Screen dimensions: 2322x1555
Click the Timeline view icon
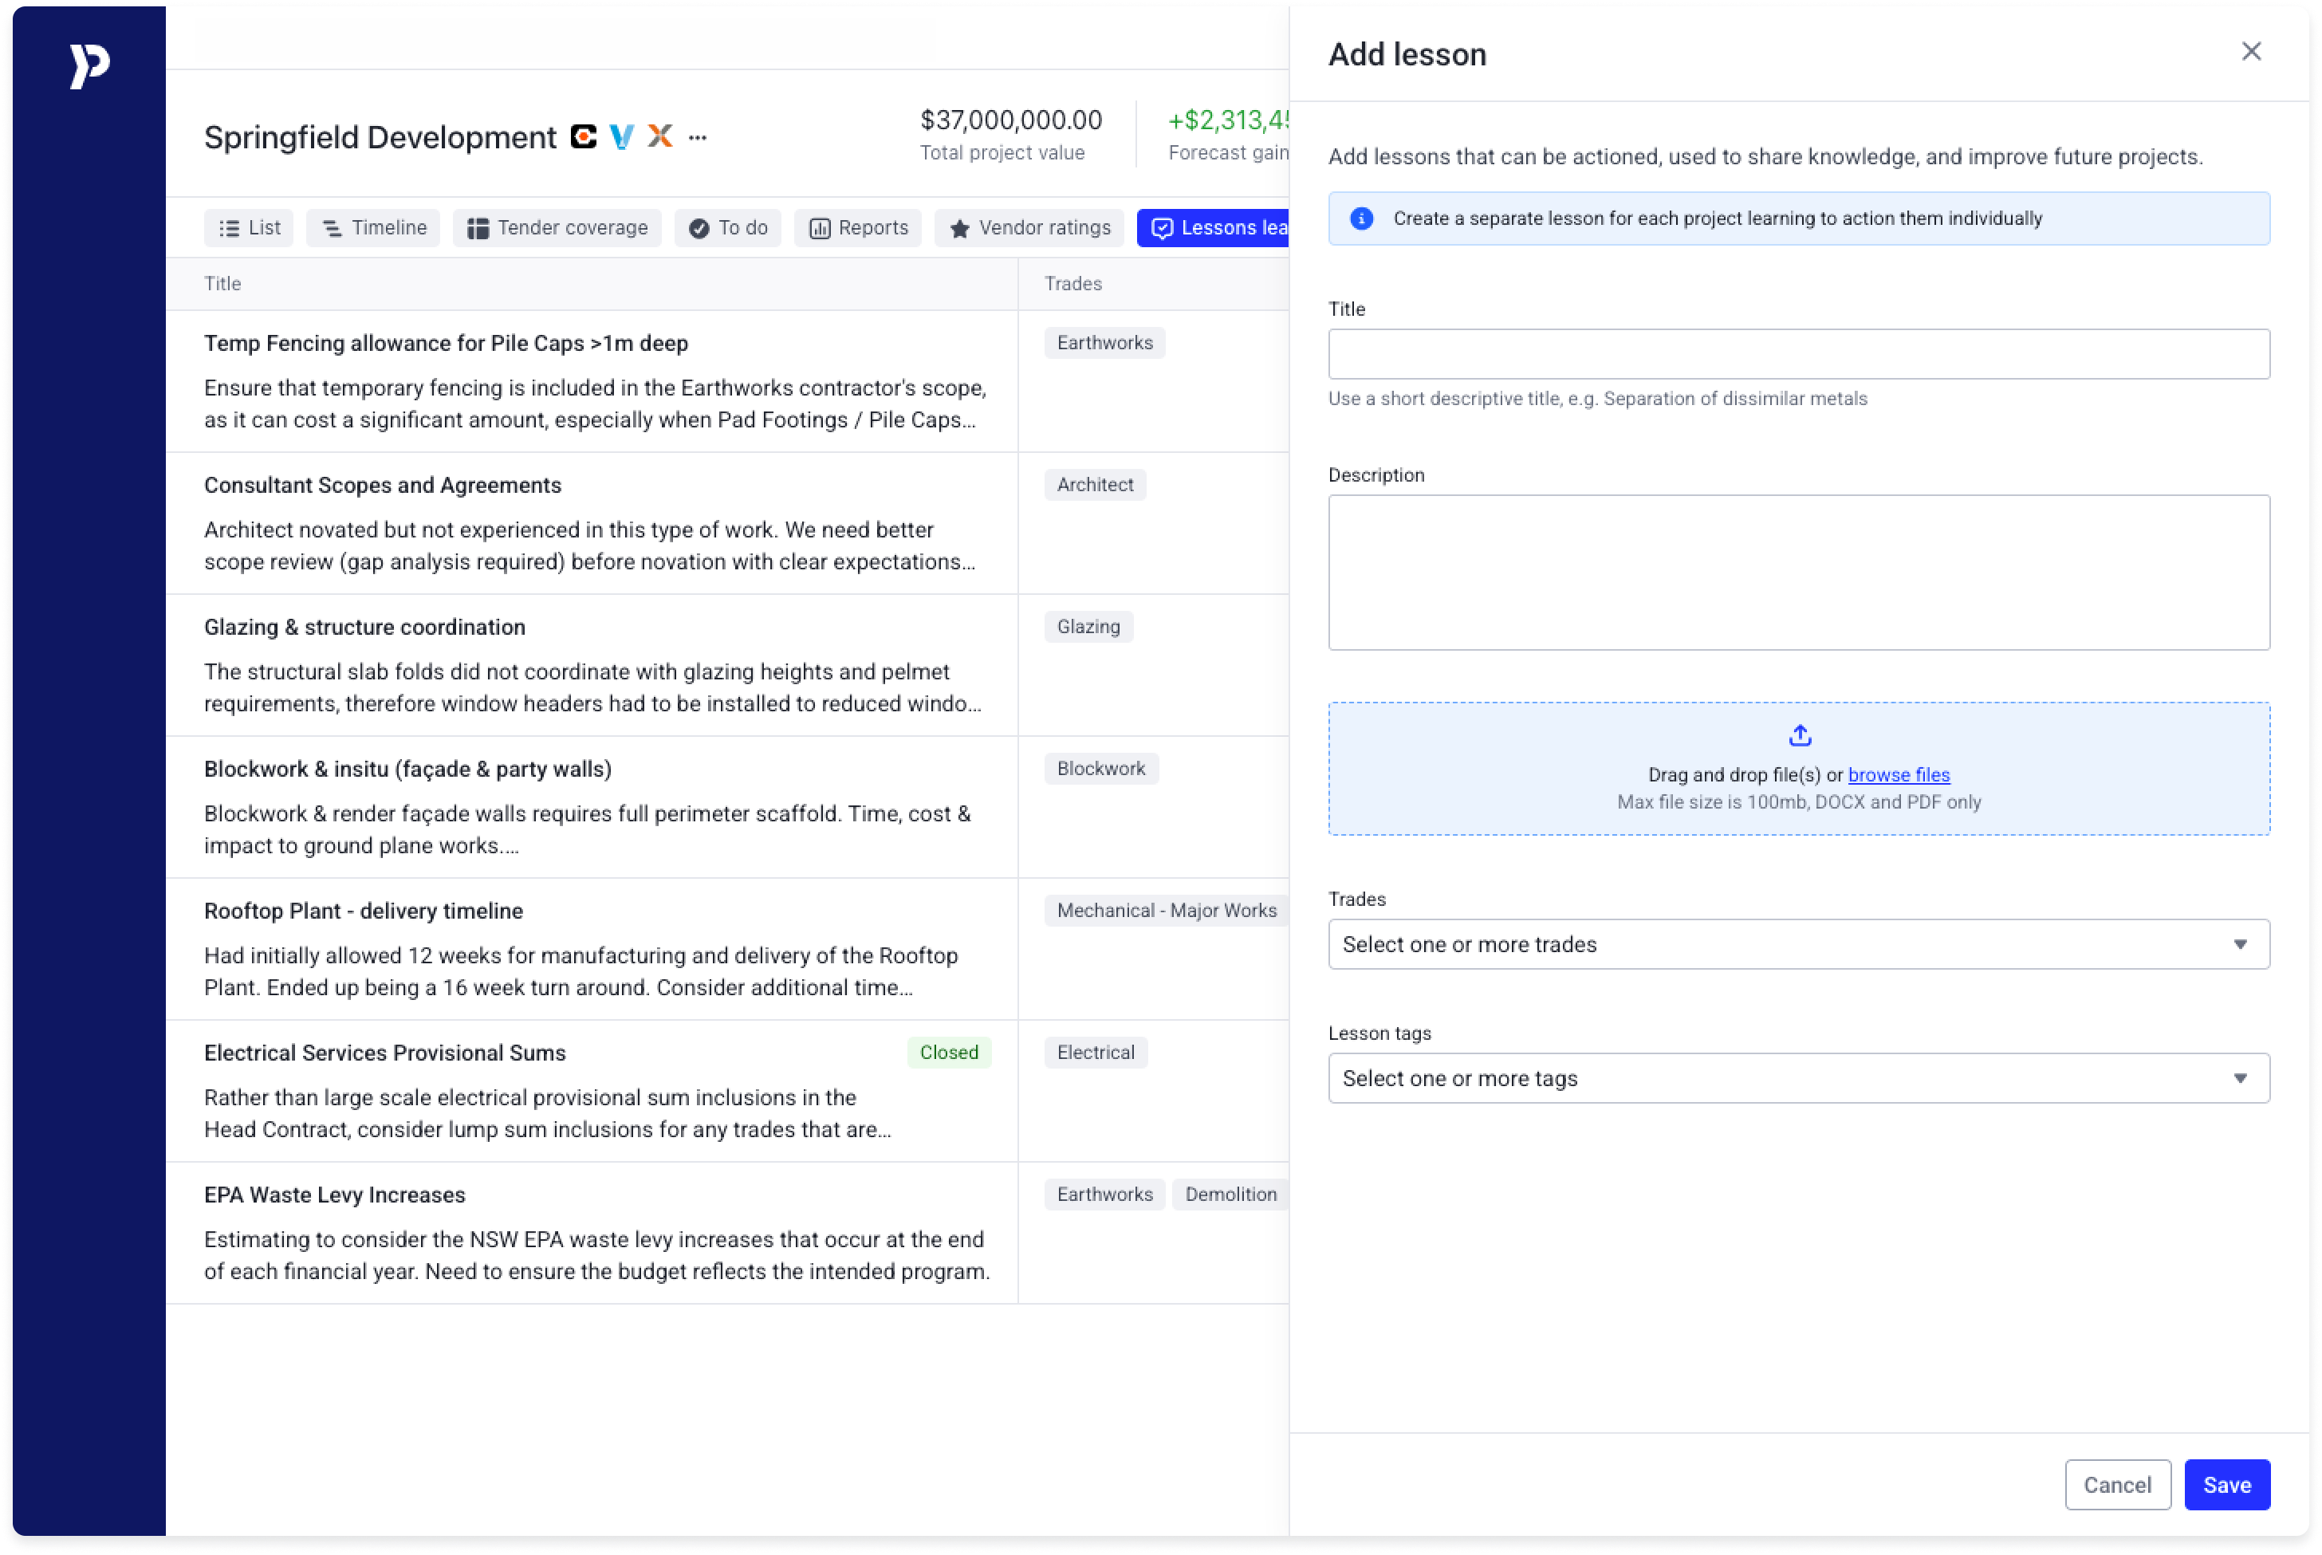coord(333,227)
